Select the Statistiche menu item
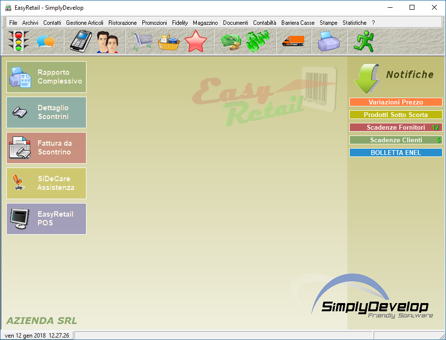The height and width of the screenshot is (340, 446). [354, 23]
